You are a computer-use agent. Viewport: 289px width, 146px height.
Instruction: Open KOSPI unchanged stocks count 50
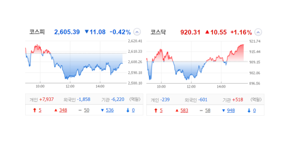[x=87, y=110]
